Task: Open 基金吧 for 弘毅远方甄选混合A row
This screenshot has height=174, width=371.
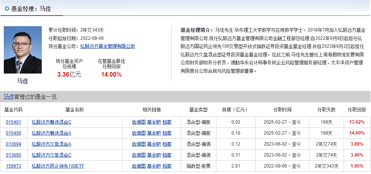Action: [x=154, y=133]
